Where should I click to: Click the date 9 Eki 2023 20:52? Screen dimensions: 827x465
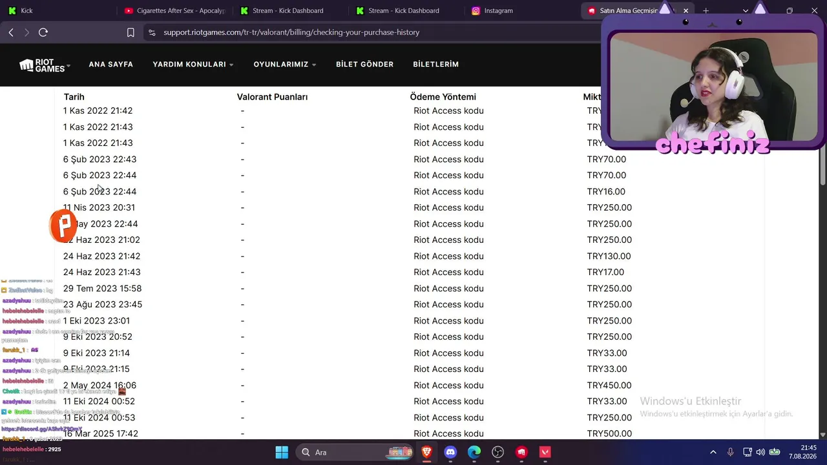point(98,336)
